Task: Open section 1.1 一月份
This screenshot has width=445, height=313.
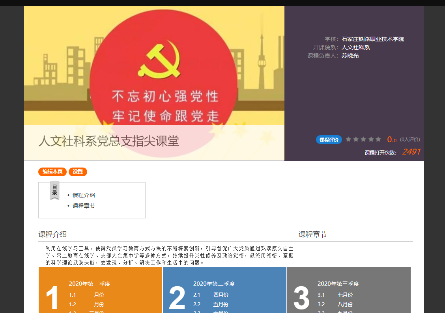Action: click(x=86, y=295)
